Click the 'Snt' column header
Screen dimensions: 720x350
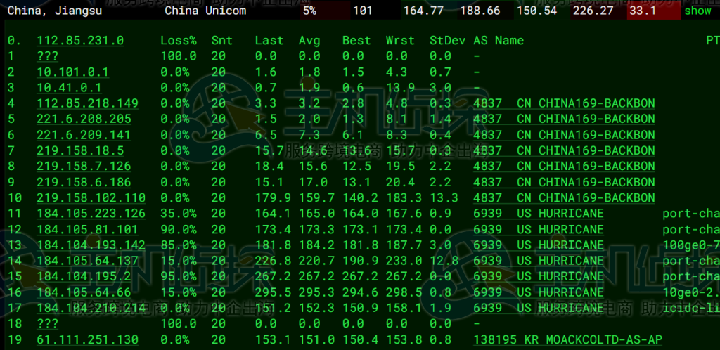click(x=222, y=41)
